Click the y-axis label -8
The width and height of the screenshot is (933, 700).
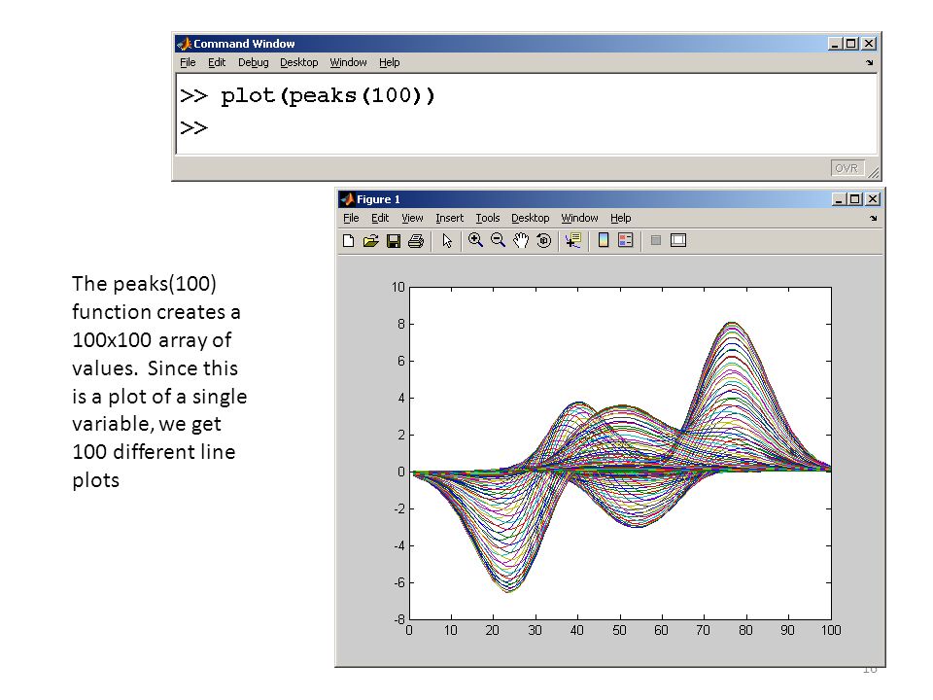coord(399,619)
